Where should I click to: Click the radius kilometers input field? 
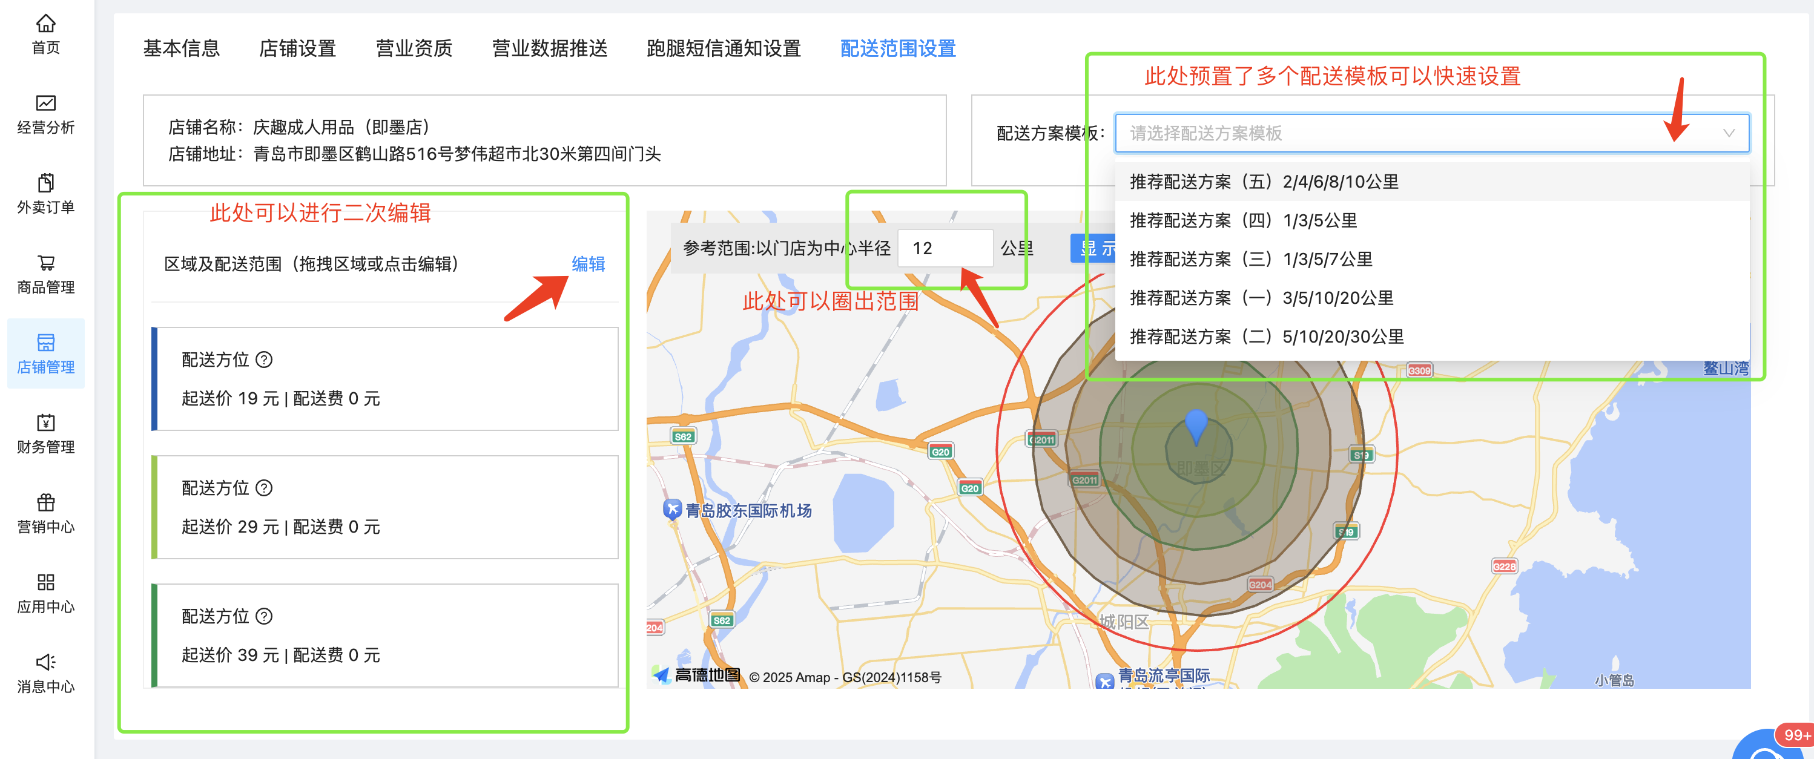pyautogui.click(x=945, y=249)
